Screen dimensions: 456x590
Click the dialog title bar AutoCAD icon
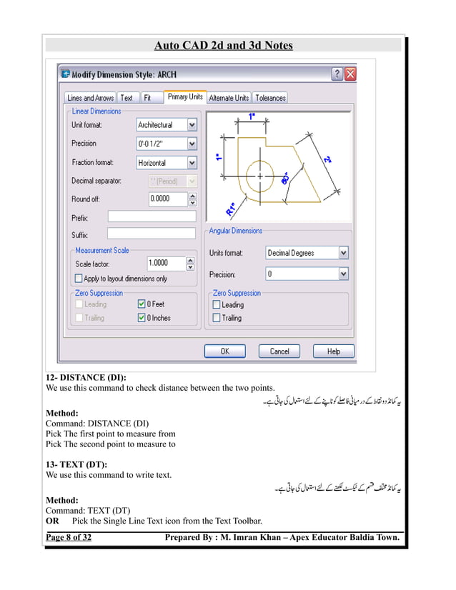tap(66, 74)
